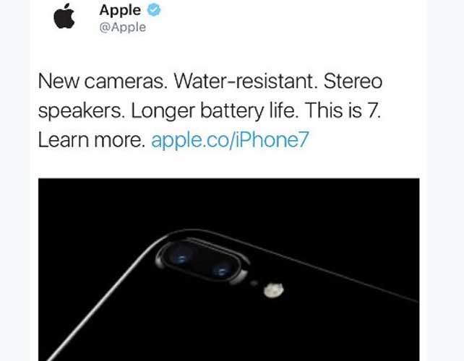Open the @Apple handle
This screenshot has width=464, height=361.
pyautogui.click(x=123, y=27)
